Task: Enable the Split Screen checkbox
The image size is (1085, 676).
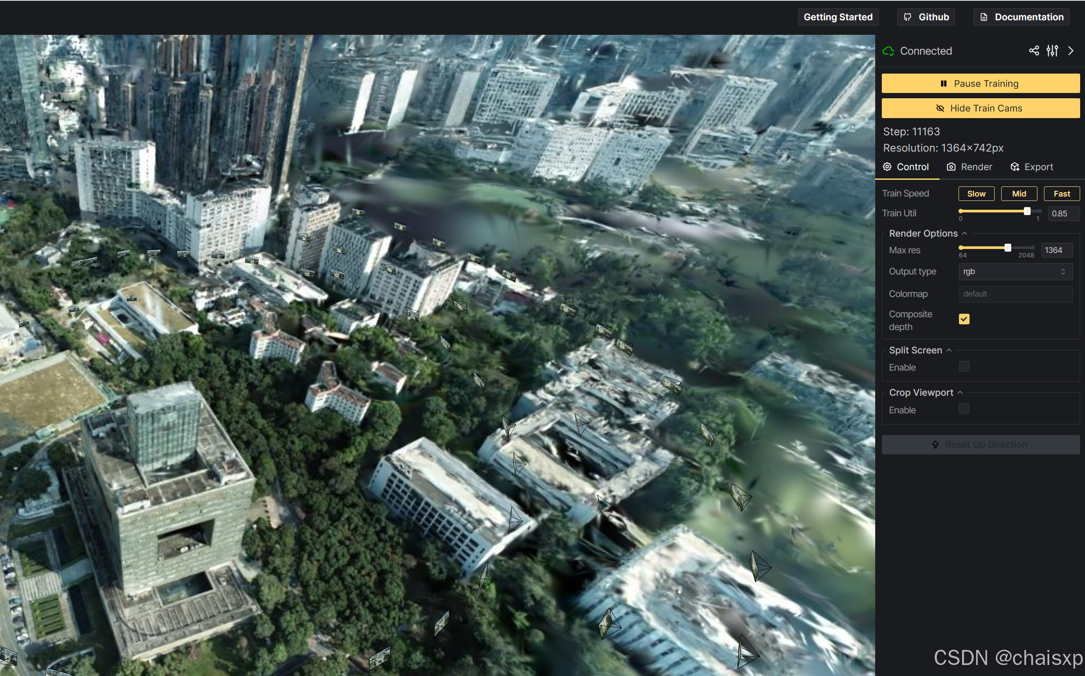Action: [x=964, y=367]
